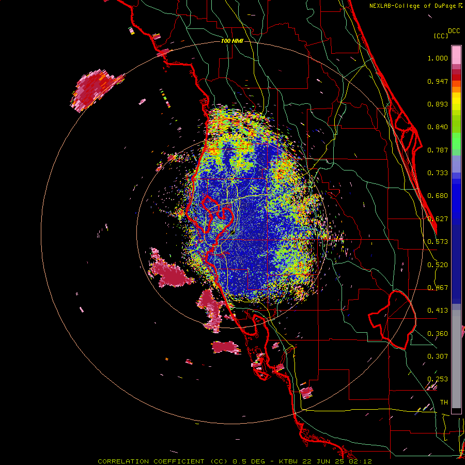Click the TH label at the scale bottom
465x465 pixels.
pos(444,402)
